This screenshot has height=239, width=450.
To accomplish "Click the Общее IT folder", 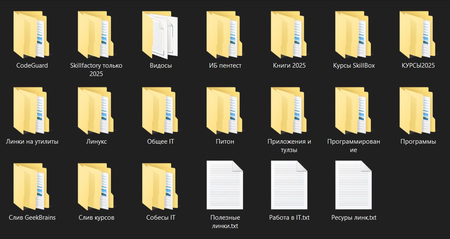I will 160,111.
